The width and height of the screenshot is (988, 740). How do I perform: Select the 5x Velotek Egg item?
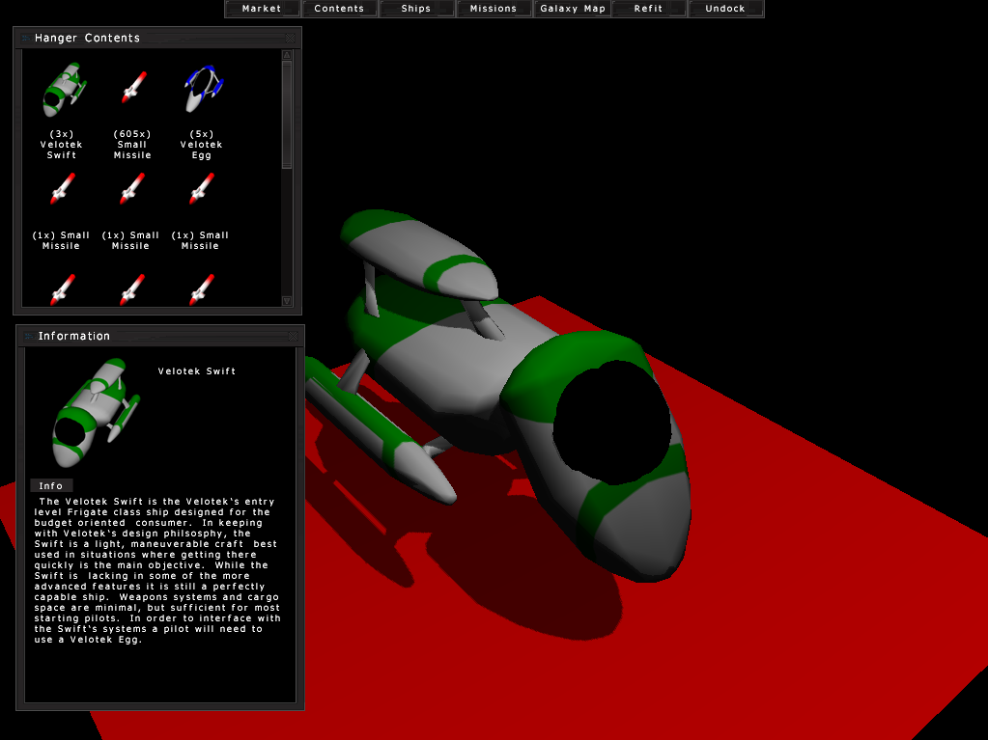[x=202, y=90]
